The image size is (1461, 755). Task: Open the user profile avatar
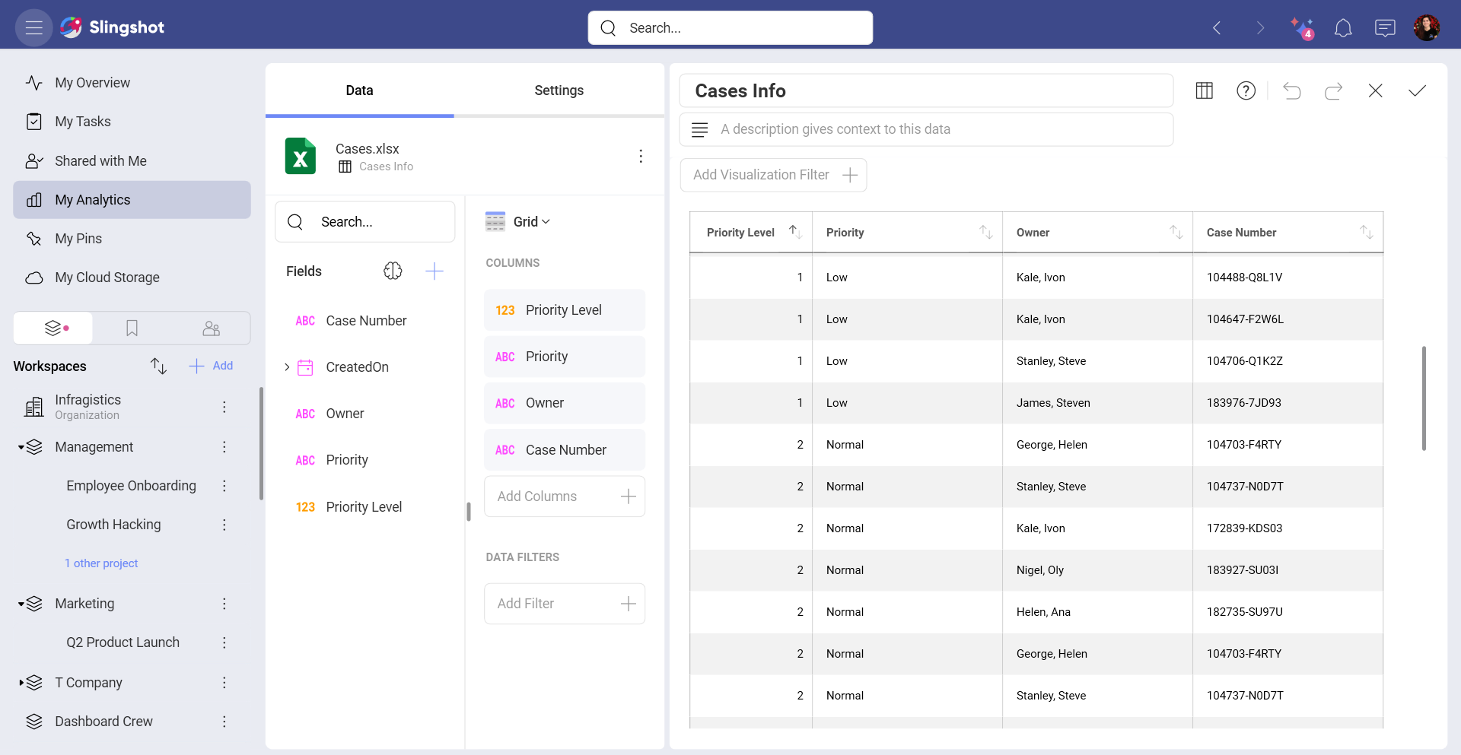(1427, 28)
